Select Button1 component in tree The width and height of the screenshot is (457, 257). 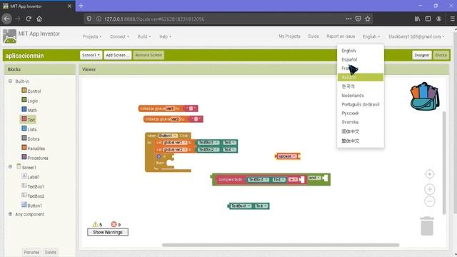[x=31, y=205]
